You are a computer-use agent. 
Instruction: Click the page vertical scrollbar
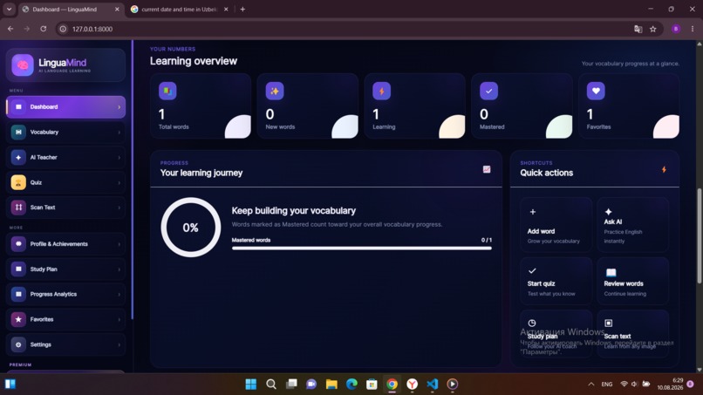coord(699,236)
